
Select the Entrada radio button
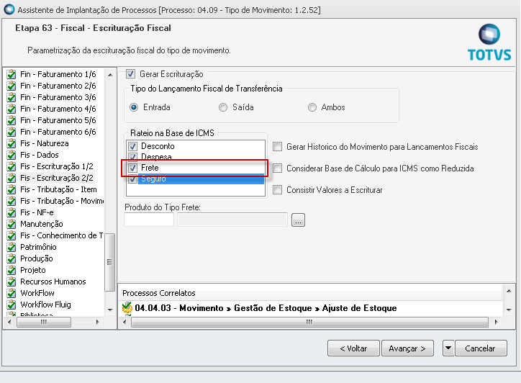134,107
